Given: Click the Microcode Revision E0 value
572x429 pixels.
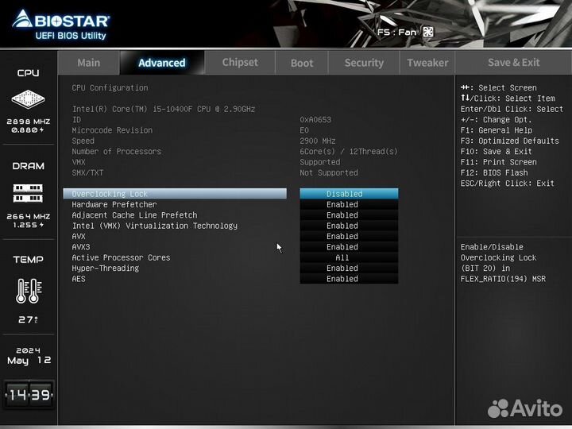Looking at the screenshot, I should (304, 130).
